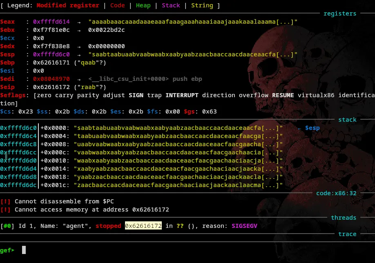
Task: Click the "Modified register" legend label
Action: 68,5
